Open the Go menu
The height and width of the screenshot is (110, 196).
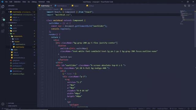pyautogui.click(x=29, y=2)
